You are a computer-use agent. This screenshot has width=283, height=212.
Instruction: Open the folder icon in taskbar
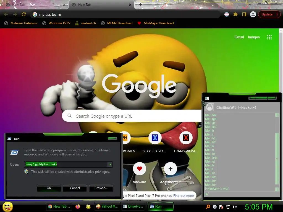click(88, 206)
